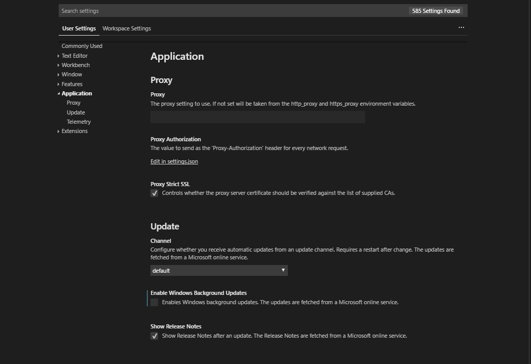Expand the Features settings category
This screenshot has width=531, height=364.
click(x=72, y=84)
